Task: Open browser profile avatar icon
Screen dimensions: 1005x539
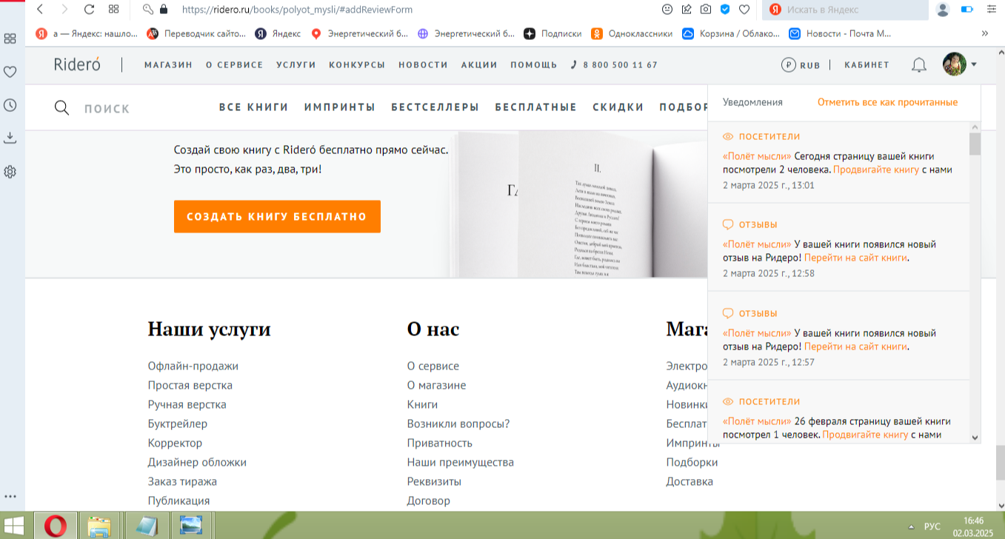Action: [x=943, y=10]
